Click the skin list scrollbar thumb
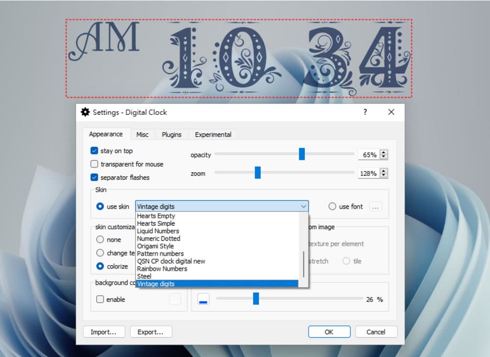 pyautogui.click(x=303, y=264)
